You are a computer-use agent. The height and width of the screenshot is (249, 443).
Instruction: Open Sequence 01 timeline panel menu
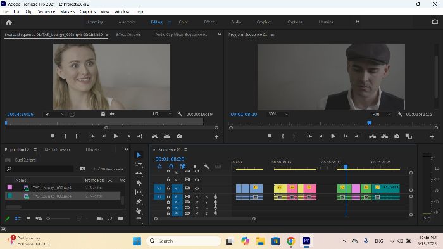coord(186,150)
